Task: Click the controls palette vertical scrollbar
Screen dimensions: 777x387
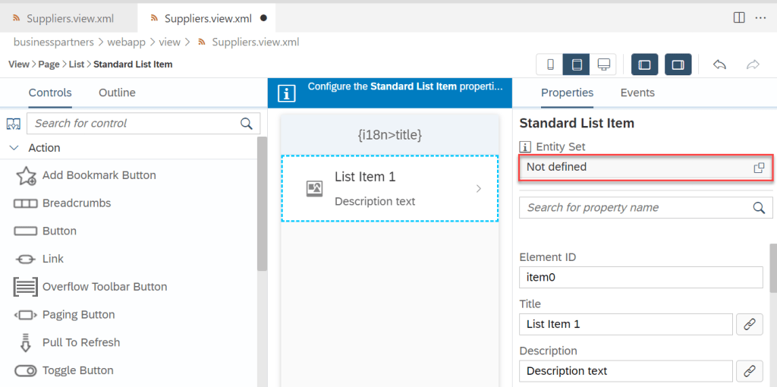Action: 262,205
